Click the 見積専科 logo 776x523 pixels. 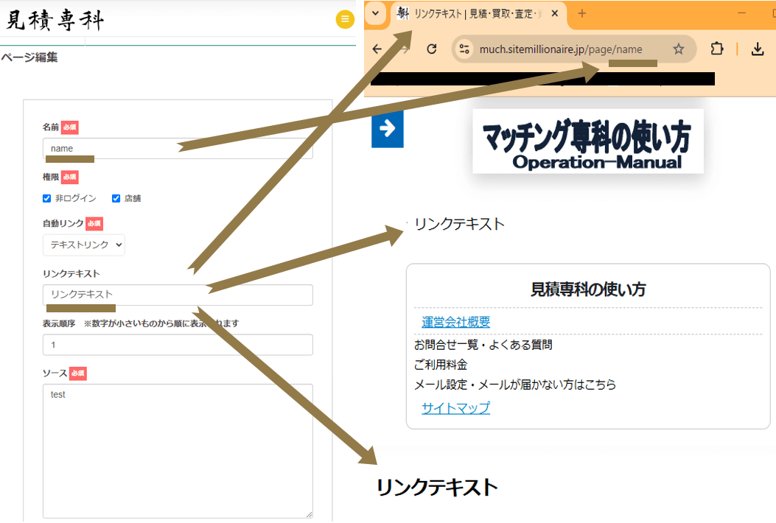click(55, 21)
